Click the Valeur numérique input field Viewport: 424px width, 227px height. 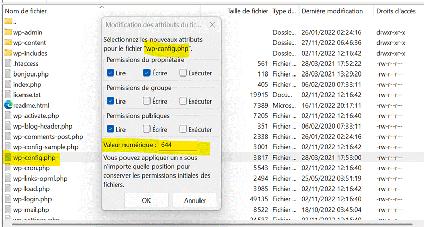pyautogui.click(x=177, y=145)
